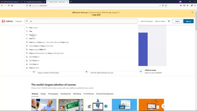Open instructor Zach Freedman suggestion
This screenshot has height=111, width=197.
[81, 60]
